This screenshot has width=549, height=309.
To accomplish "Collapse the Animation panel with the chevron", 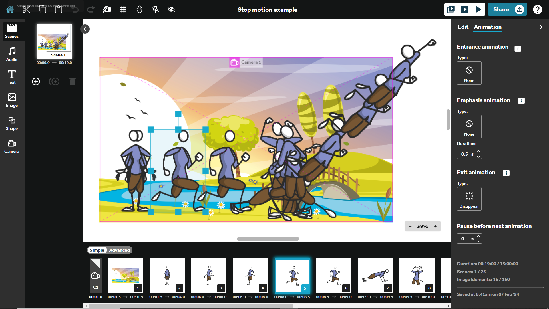I will tap(540, 27).
